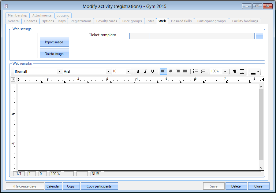Switch to the Finances tab
Screen dimensions: 276x193
(x=31, y=21)
